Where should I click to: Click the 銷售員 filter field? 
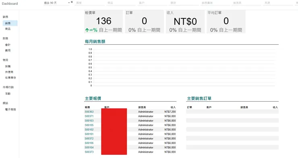click(247, 3)
